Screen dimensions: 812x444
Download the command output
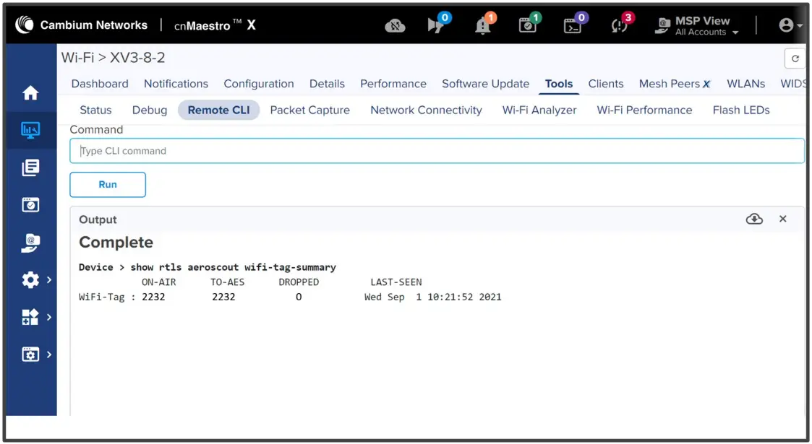(754, 219)
